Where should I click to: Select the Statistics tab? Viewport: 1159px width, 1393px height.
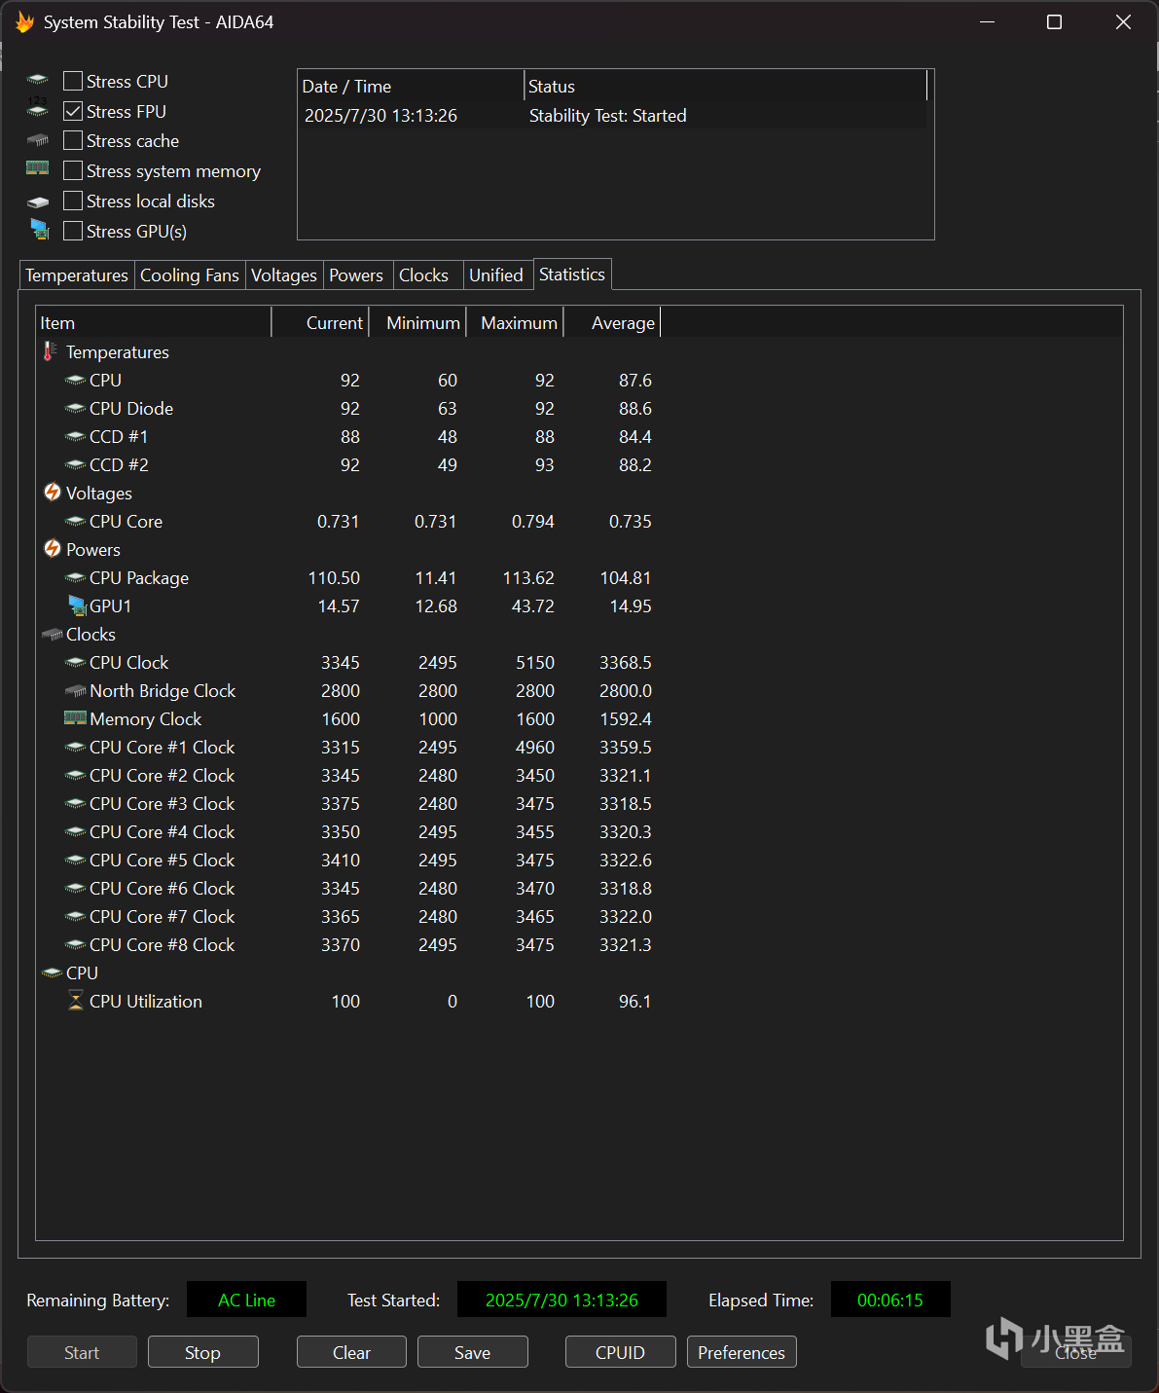572,275
